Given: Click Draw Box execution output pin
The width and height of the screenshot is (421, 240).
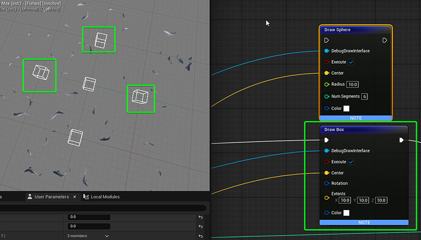Looking at the screenshot, I should [401, 140].
